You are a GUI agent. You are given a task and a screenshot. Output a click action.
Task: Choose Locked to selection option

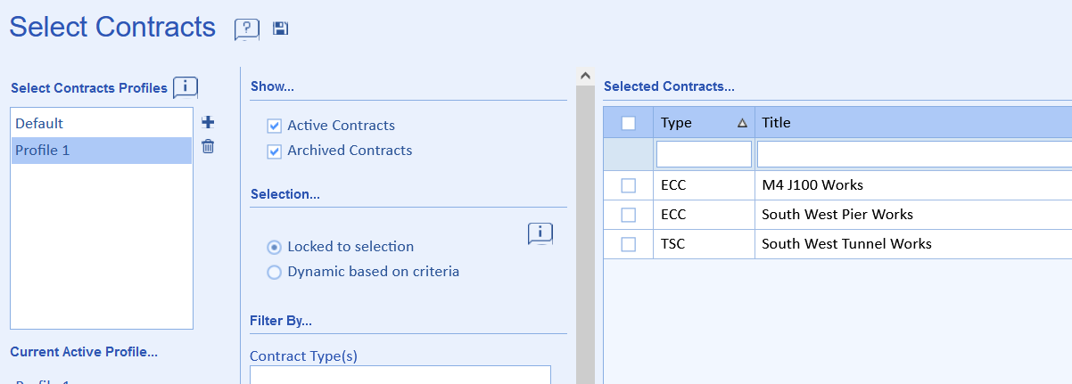tap(275, 247)
